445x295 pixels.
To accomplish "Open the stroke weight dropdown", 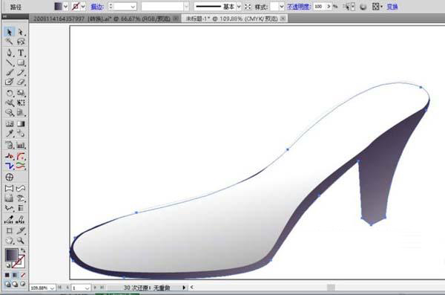I will [133, 7].
